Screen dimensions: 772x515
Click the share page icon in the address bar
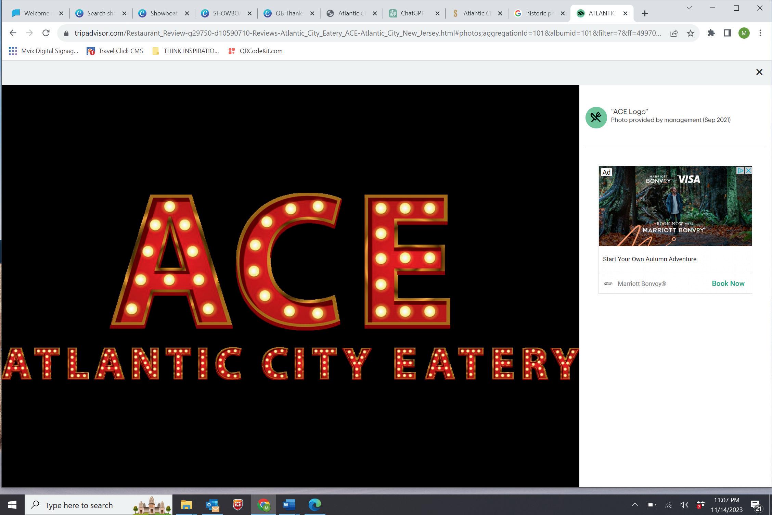[674, 33]
